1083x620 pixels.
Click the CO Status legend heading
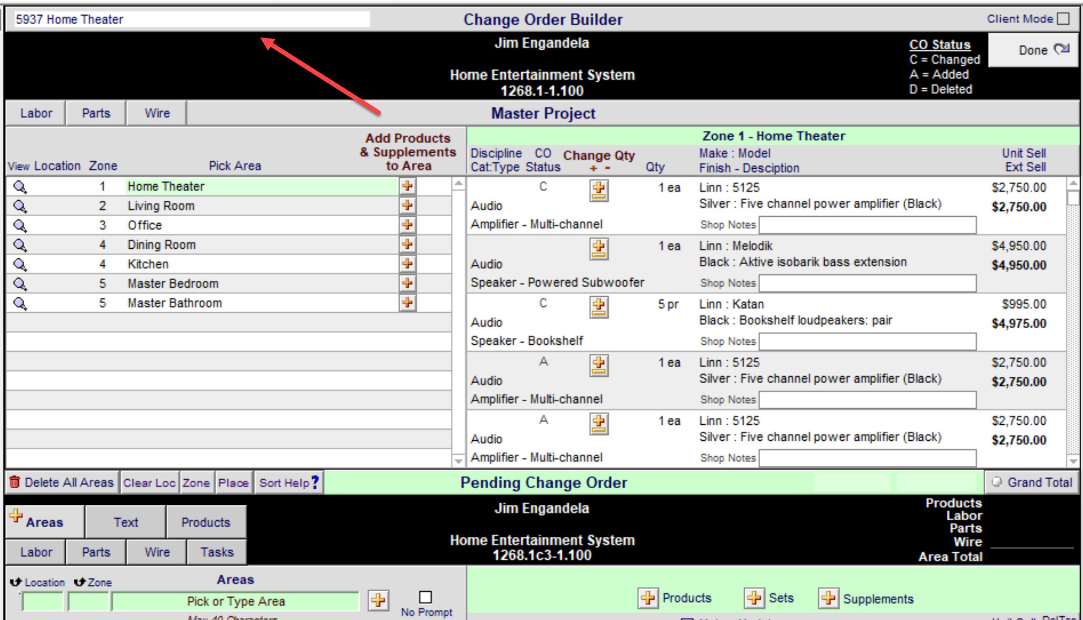tap(939, 44)
